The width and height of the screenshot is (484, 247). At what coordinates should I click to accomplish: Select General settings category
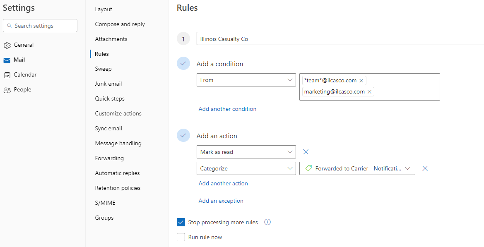coord(24,45)
